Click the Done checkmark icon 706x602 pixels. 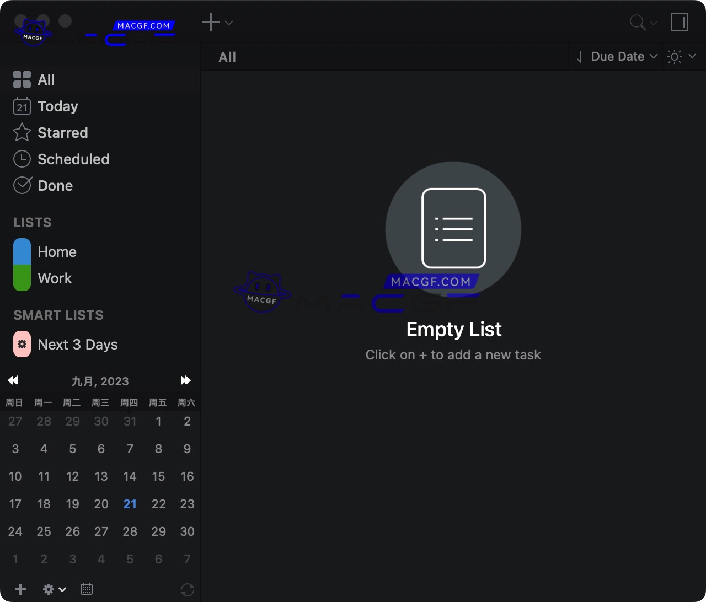[x=22, y=185]
